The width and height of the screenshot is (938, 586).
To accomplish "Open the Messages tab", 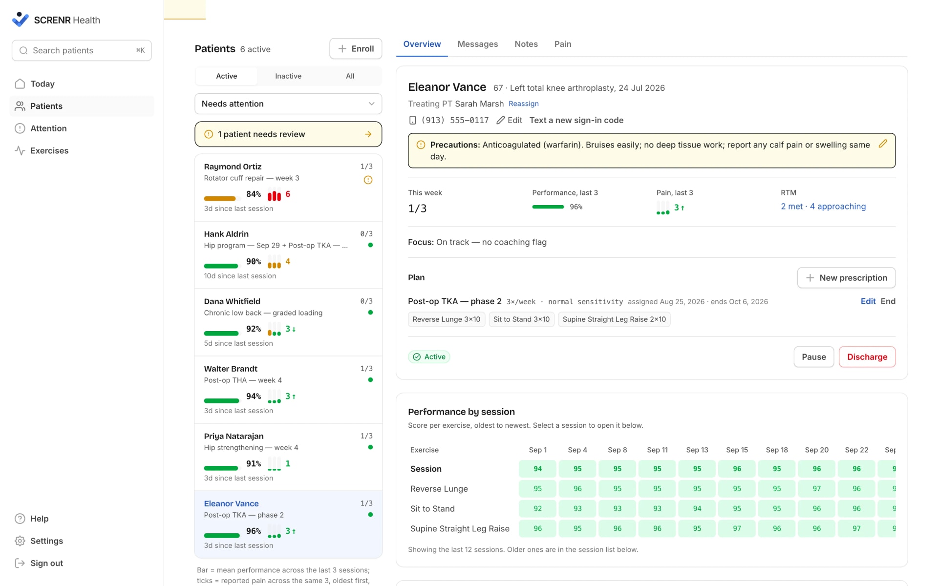I will [478, 44].
